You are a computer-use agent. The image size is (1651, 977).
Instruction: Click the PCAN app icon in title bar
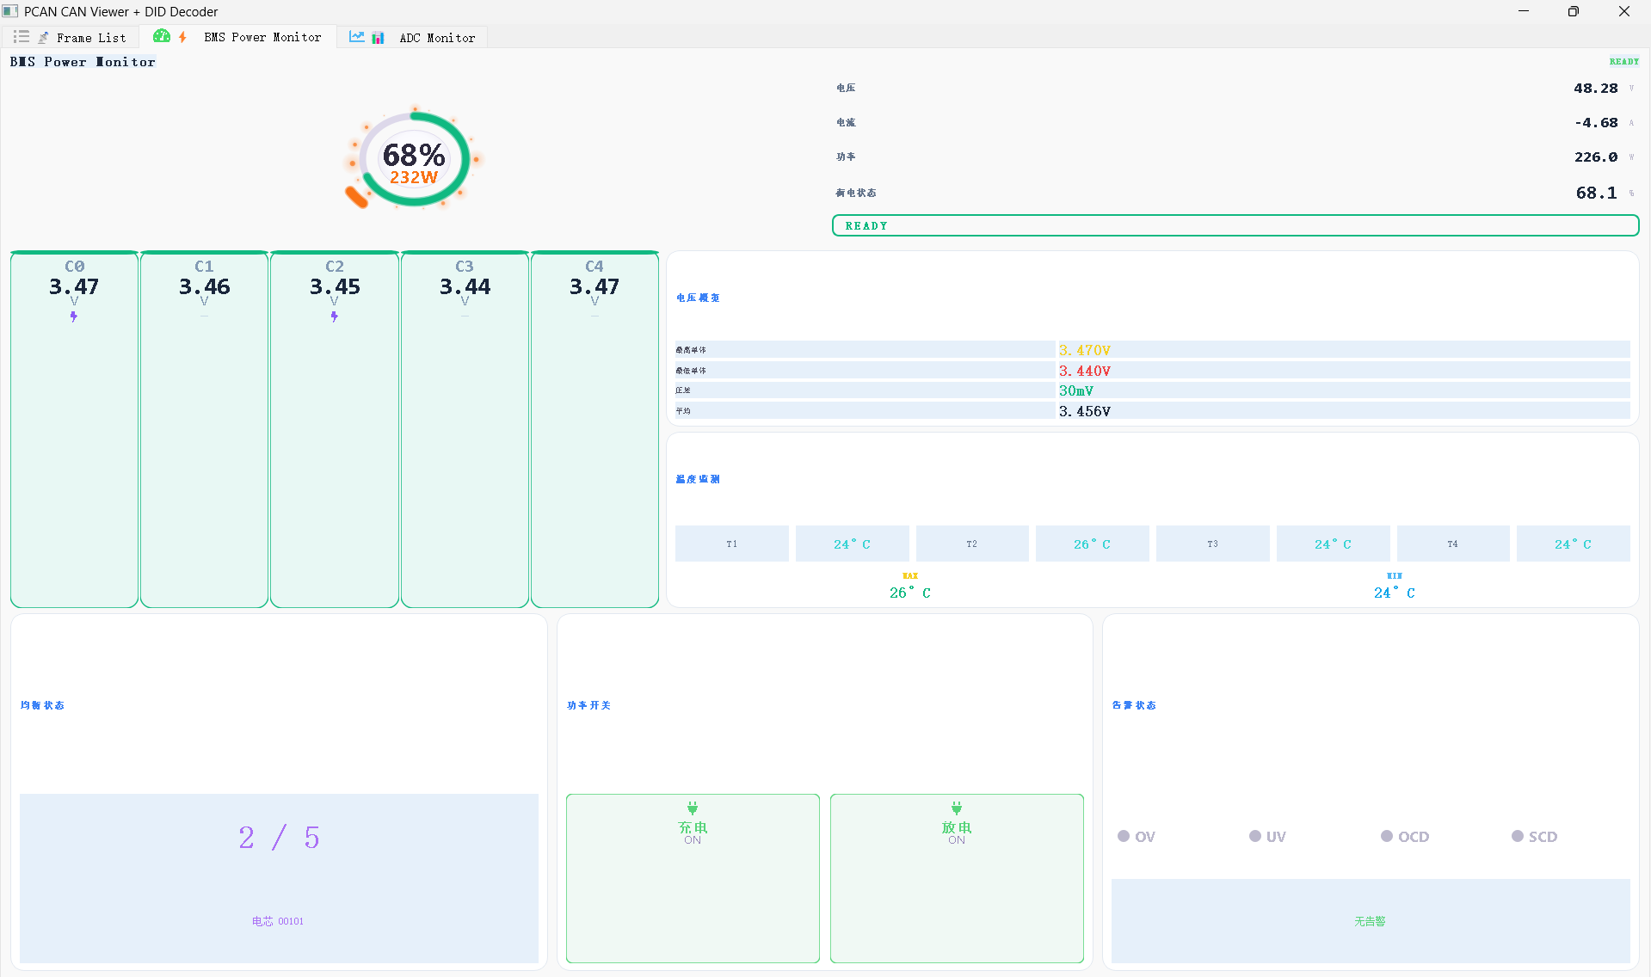pyautogui.click(x=10, y=11)
